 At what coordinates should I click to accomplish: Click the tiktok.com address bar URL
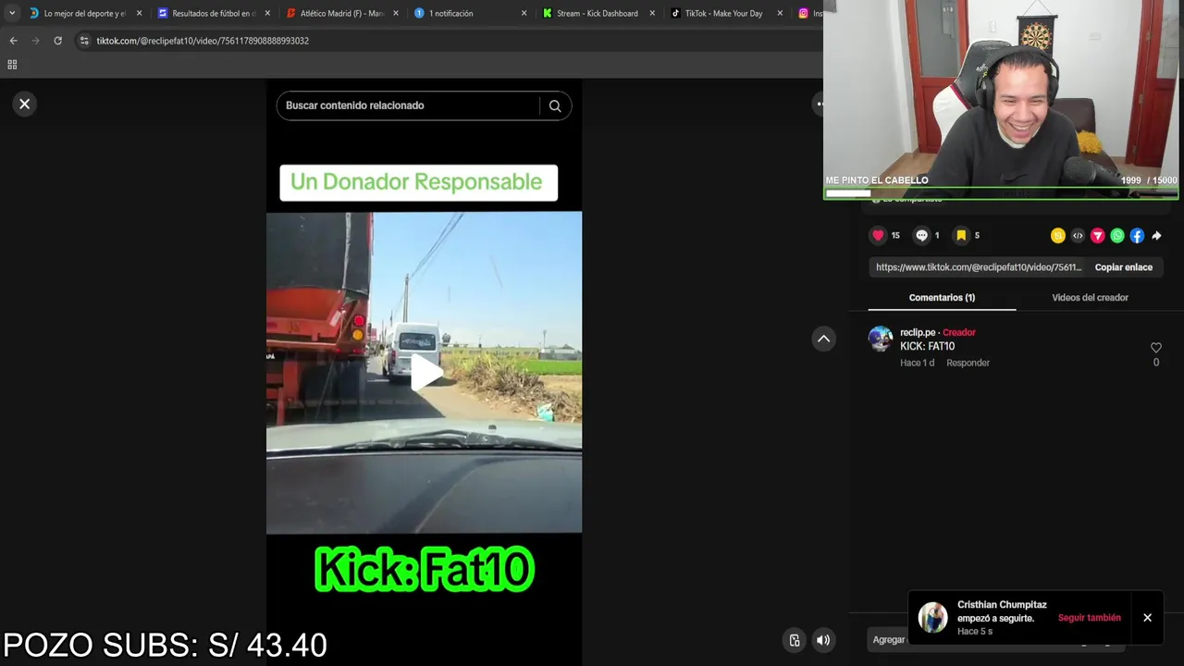(203, 41)
